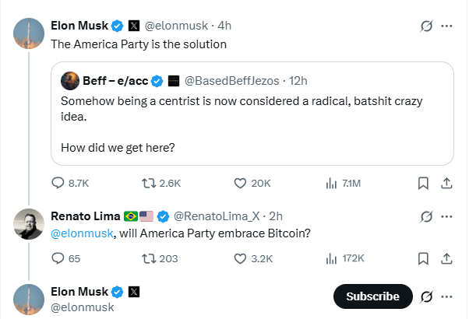Share Elon Musk's America Party post
This screenshot has width=469, height=319.
click(447, 183)
